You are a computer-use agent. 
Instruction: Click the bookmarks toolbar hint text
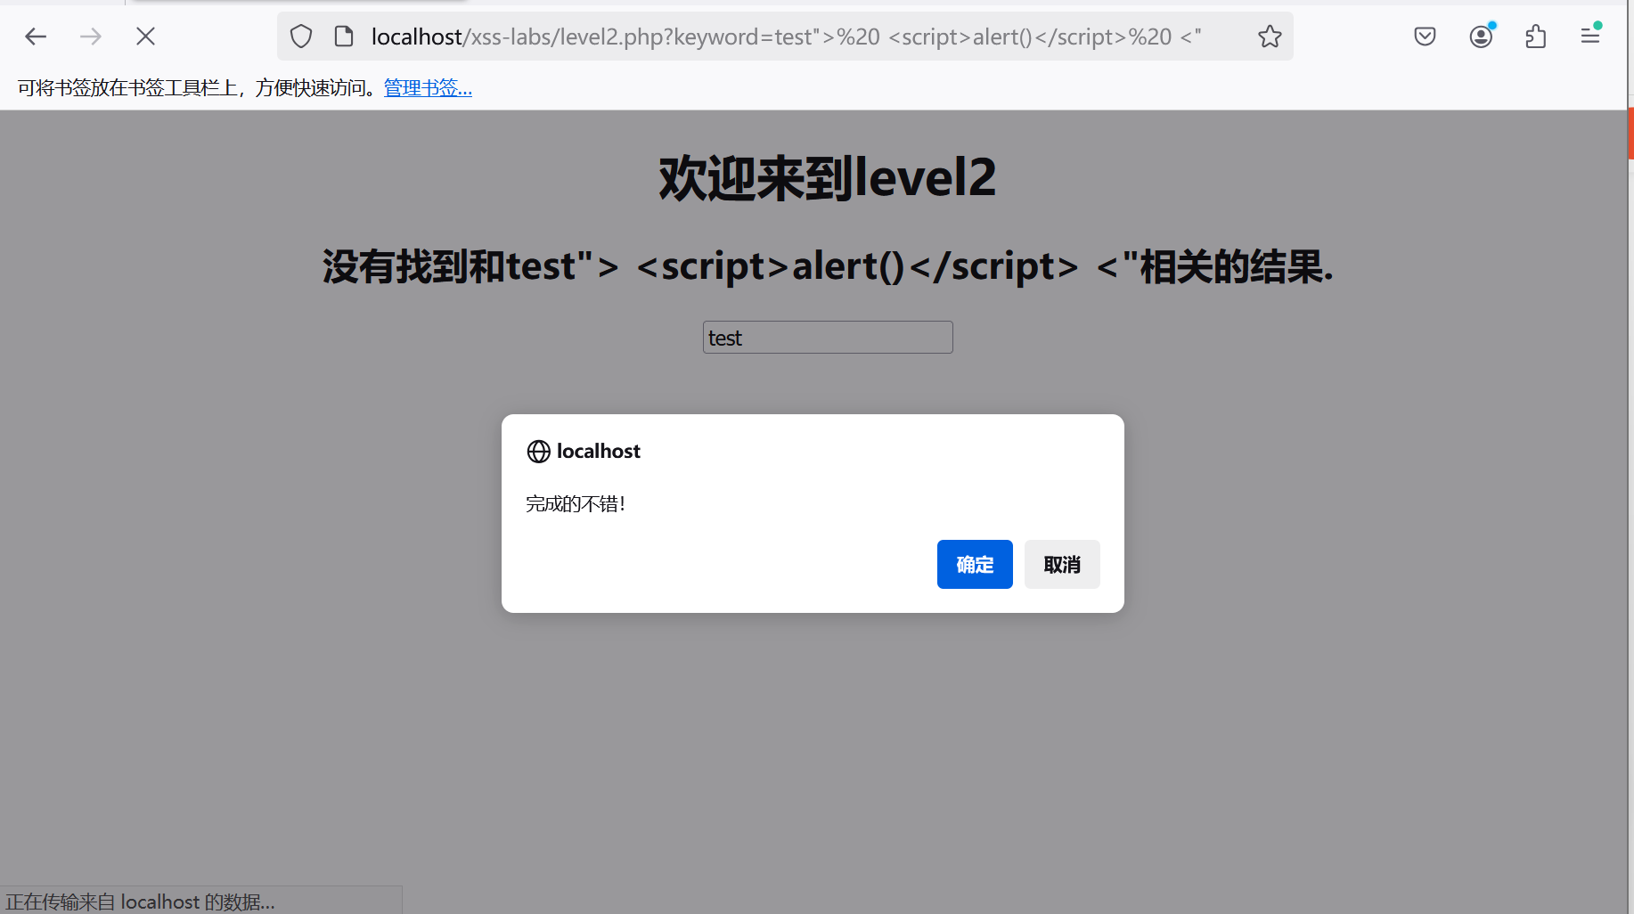click(x=198, y=87)
